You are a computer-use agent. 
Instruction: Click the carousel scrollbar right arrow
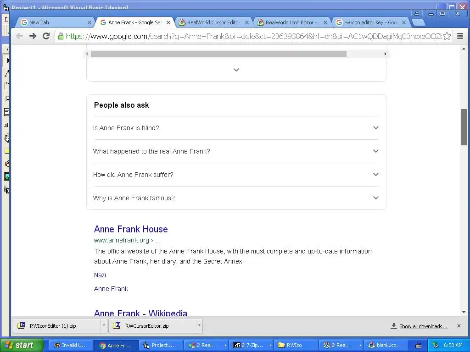point(385,54)
